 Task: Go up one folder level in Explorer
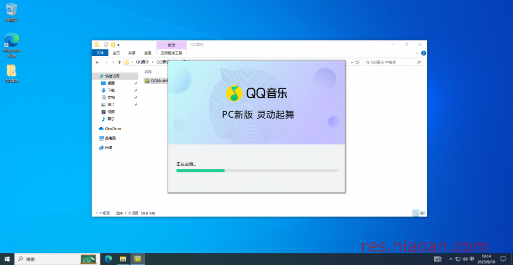(x=119, y=62)
